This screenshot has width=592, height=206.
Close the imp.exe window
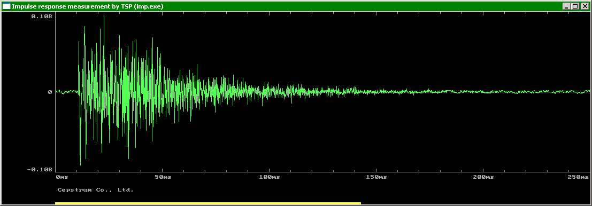tap(585, 6)
